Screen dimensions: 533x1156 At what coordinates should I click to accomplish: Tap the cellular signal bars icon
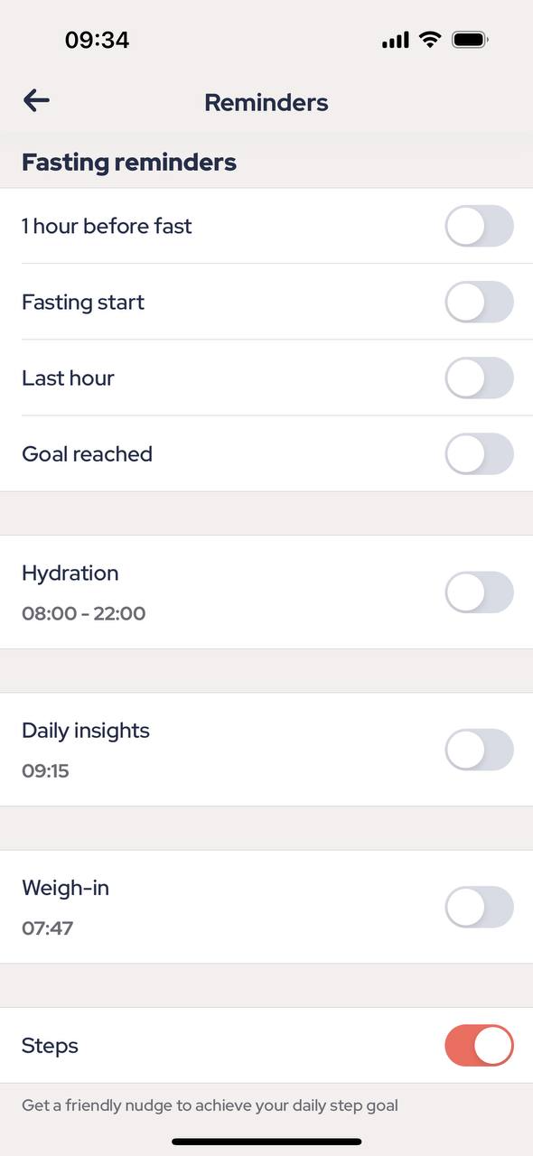click(396, 41)
